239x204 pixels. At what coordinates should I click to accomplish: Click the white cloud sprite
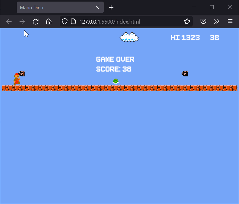tap(129, 37)
